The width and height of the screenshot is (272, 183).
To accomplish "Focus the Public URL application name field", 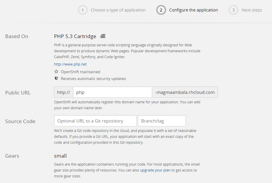I will 112,92.
